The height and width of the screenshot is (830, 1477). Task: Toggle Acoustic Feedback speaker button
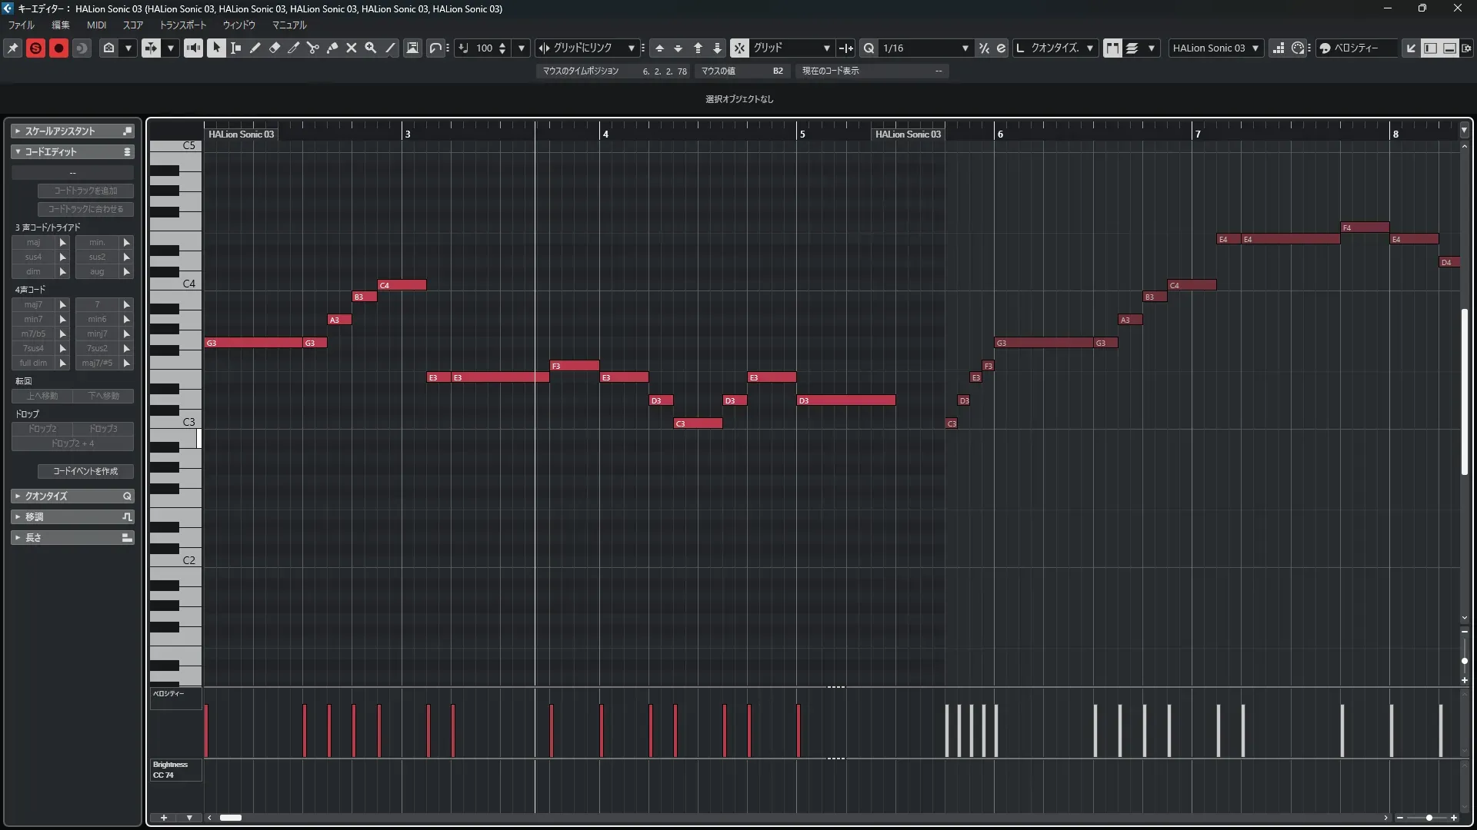tap(193, 48)
